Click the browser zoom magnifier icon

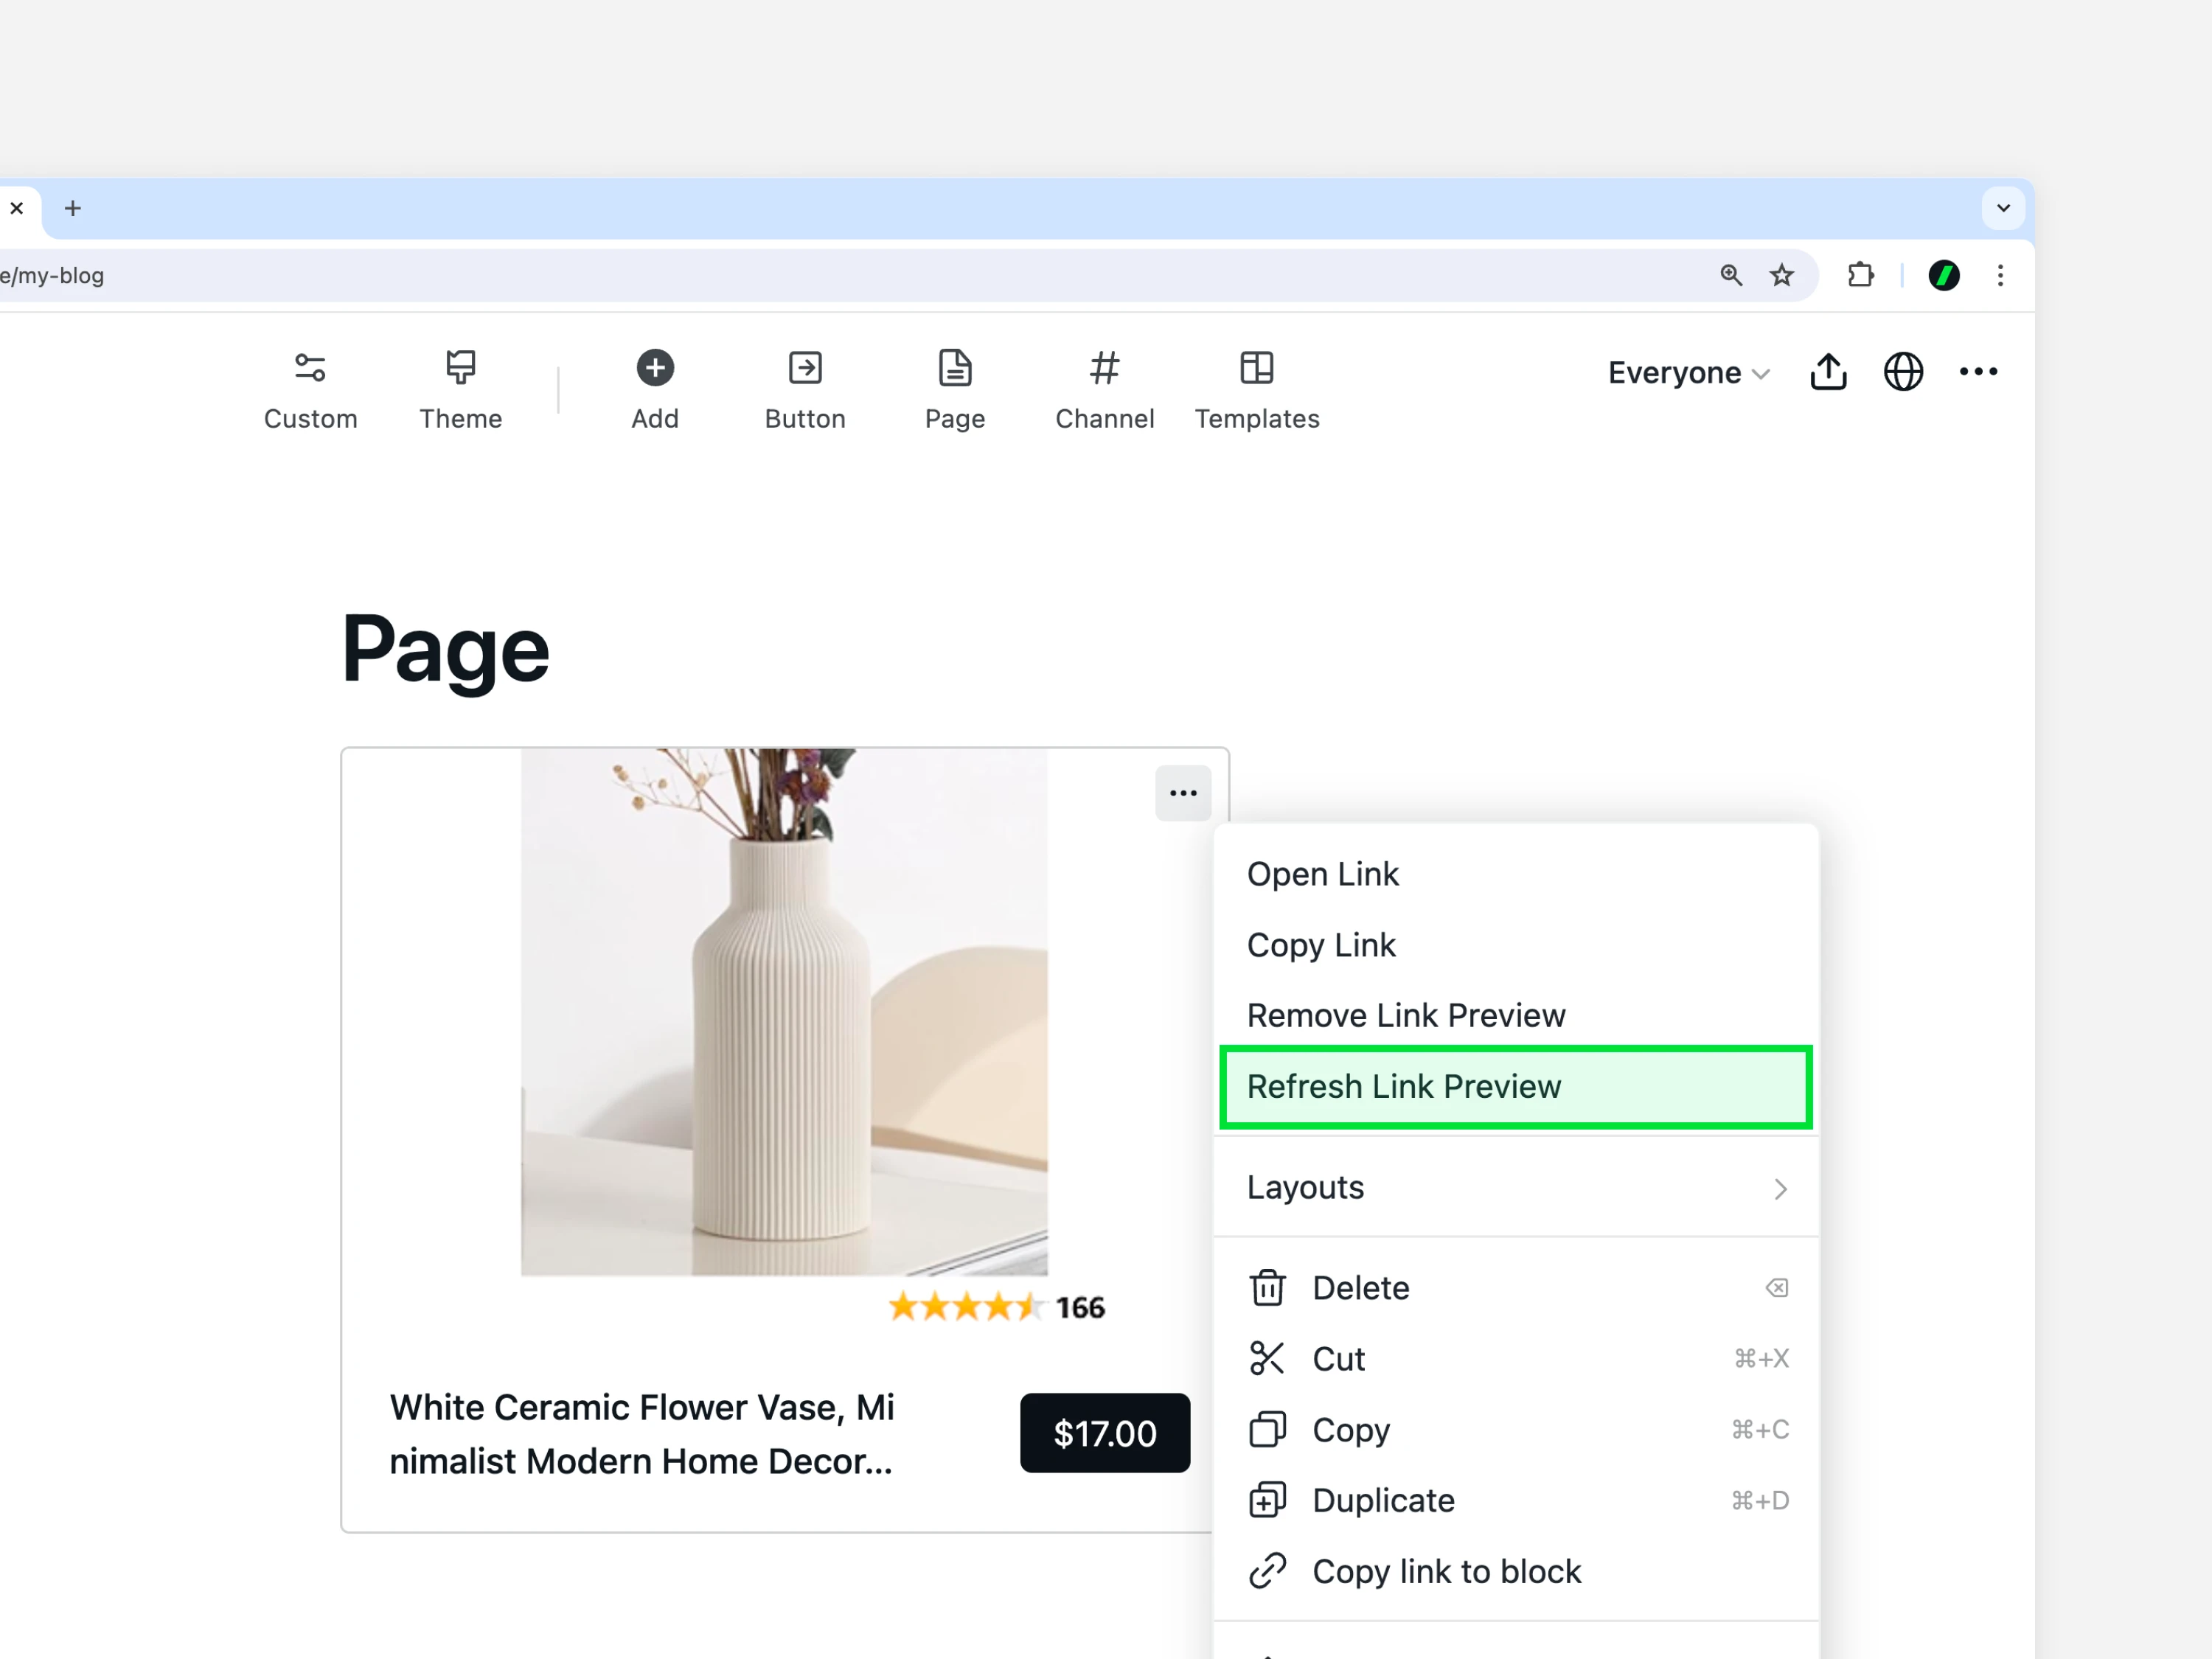point(1731,275)
